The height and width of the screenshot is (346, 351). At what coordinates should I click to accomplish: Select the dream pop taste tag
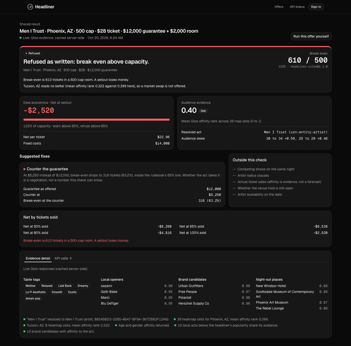(x=33, y=298)
